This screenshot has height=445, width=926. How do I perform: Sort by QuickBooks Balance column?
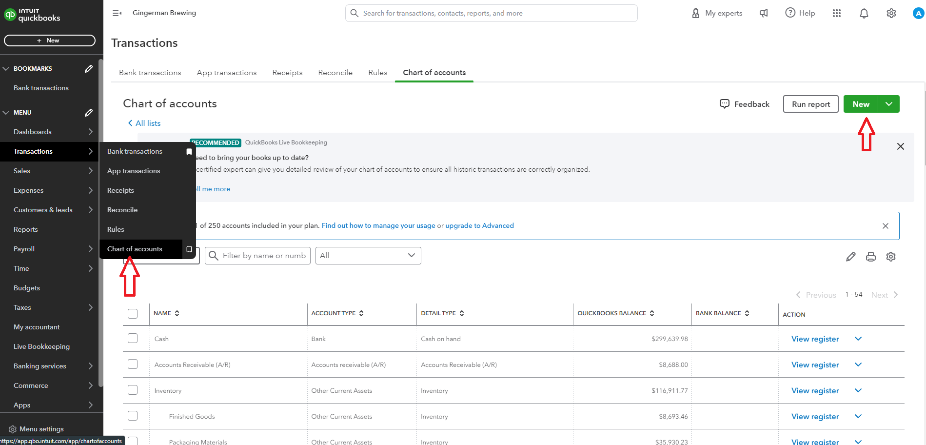click(652, 313)
